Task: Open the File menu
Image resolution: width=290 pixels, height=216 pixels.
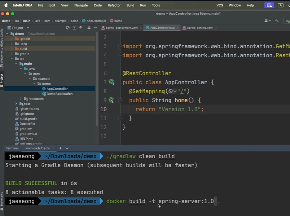Action: [x=41, y=5]
